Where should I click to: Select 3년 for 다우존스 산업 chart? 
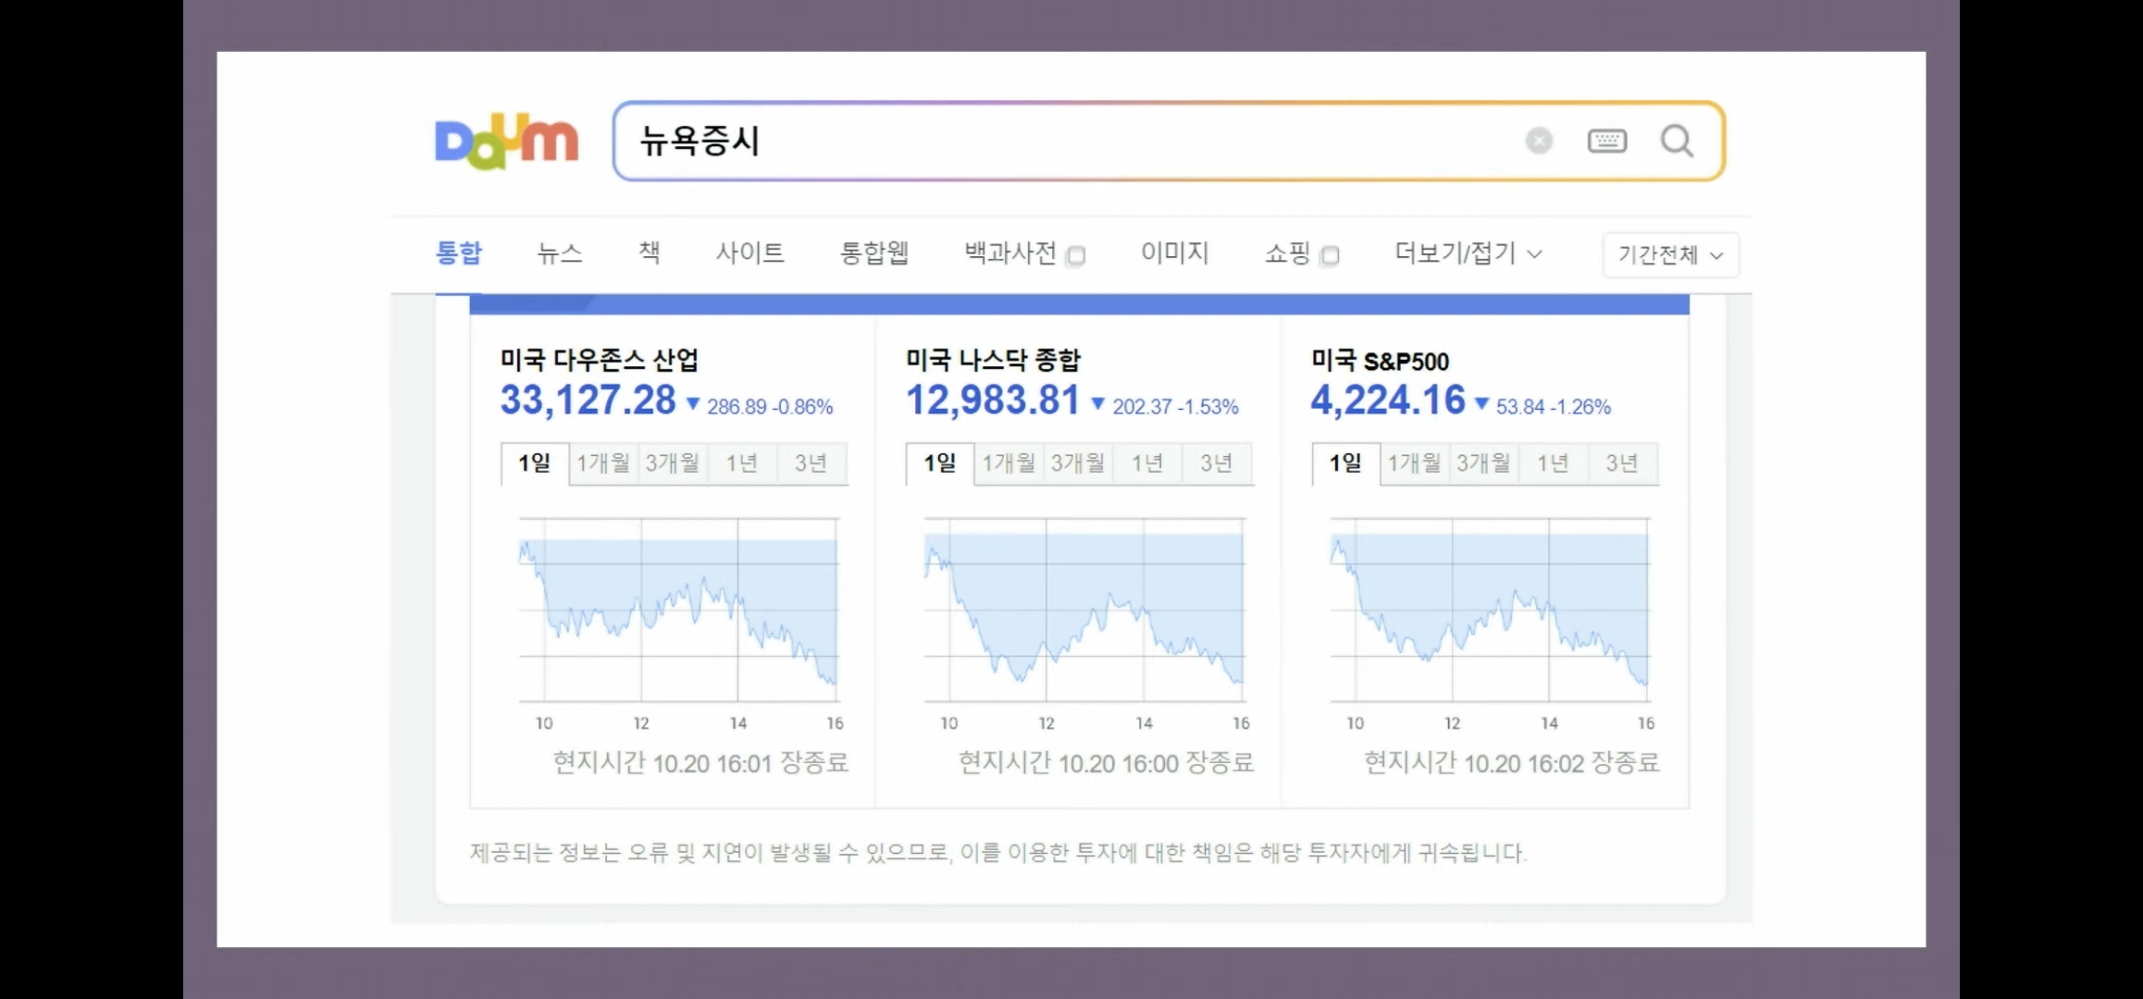(x=811, y=463)
